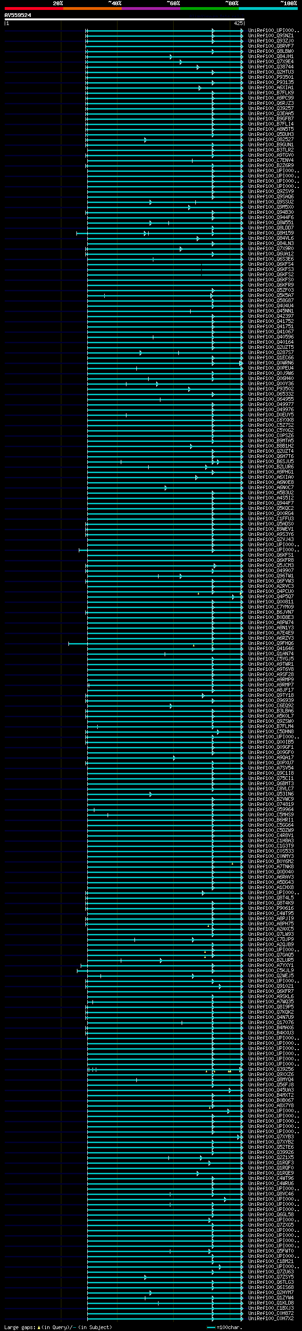
Task: Select label UniRef100_Q1AN74
Action: click(271, 653)
